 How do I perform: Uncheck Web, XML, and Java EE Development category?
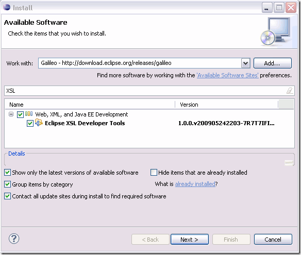tap(20, 114)
